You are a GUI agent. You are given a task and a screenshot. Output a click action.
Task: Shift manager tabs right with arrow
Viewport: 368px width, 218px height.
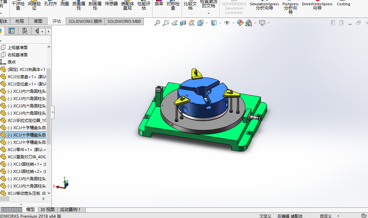48,31
